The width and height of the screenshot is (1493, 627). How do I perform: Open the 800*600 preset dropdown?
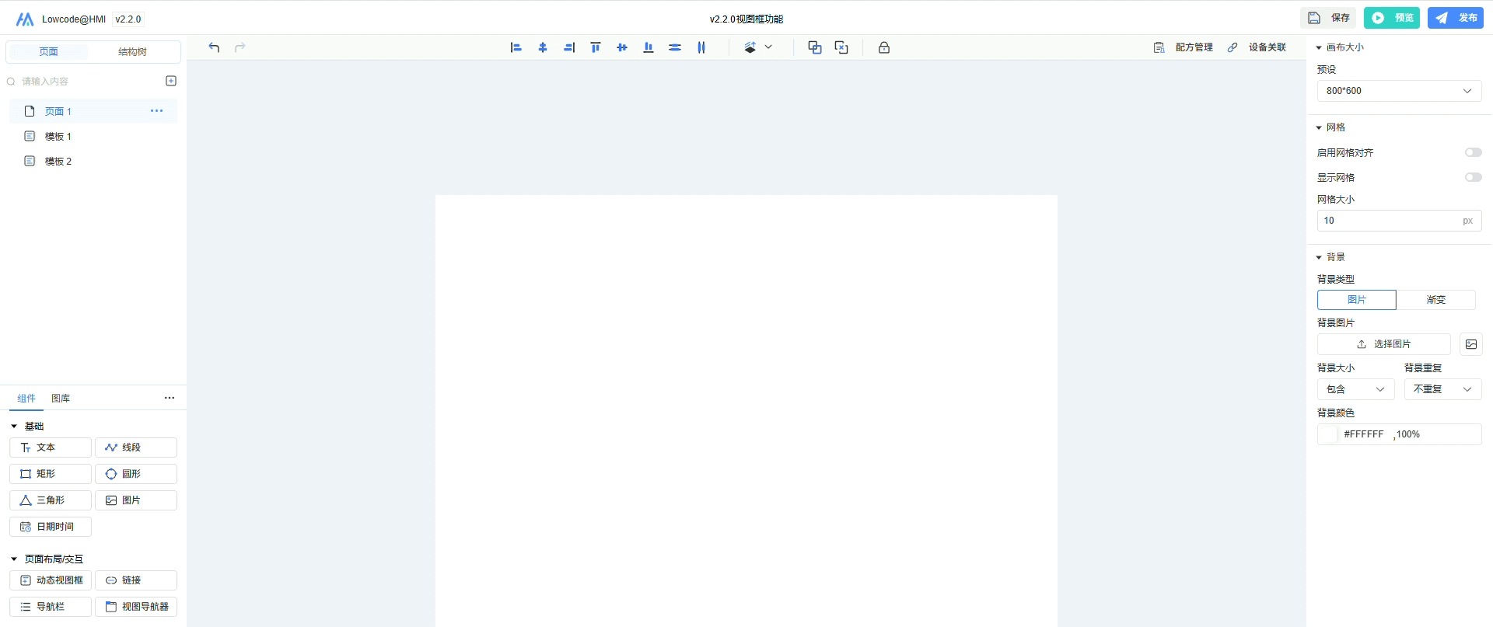[x=1398, y=91]
